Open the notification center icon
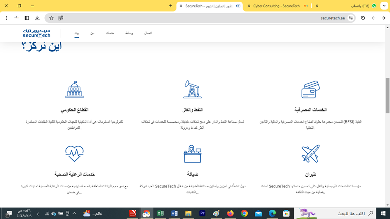Screen dimensions: 390x219 [x=9, y=213]
